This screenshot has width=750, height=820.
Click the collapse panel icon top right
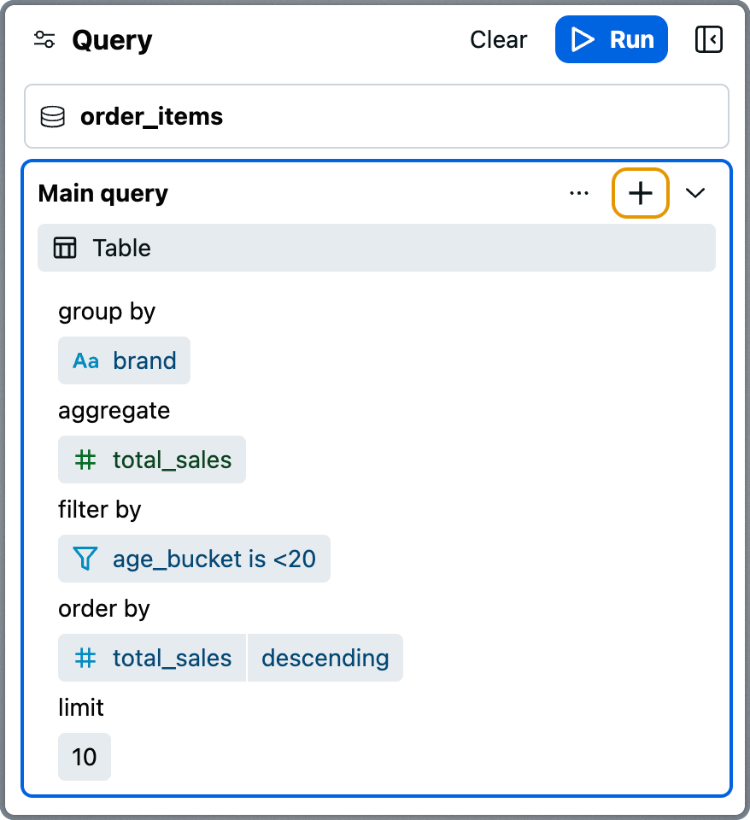[x=709, y=38]
